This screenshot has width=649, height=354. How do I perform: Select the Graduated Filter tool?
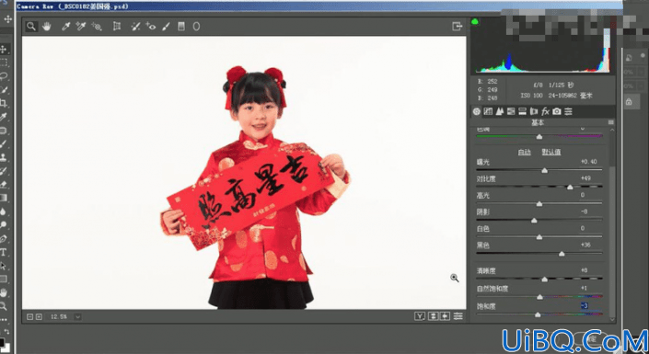pyautogui.click(x=180, y=27)
